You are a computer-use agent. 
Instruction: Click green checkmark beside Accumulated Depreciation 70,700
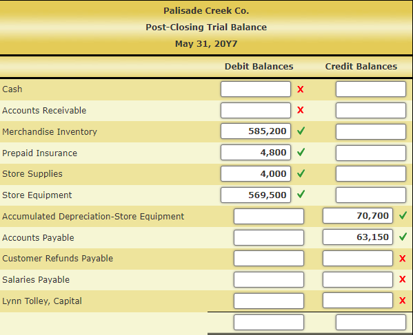point(403,215)
